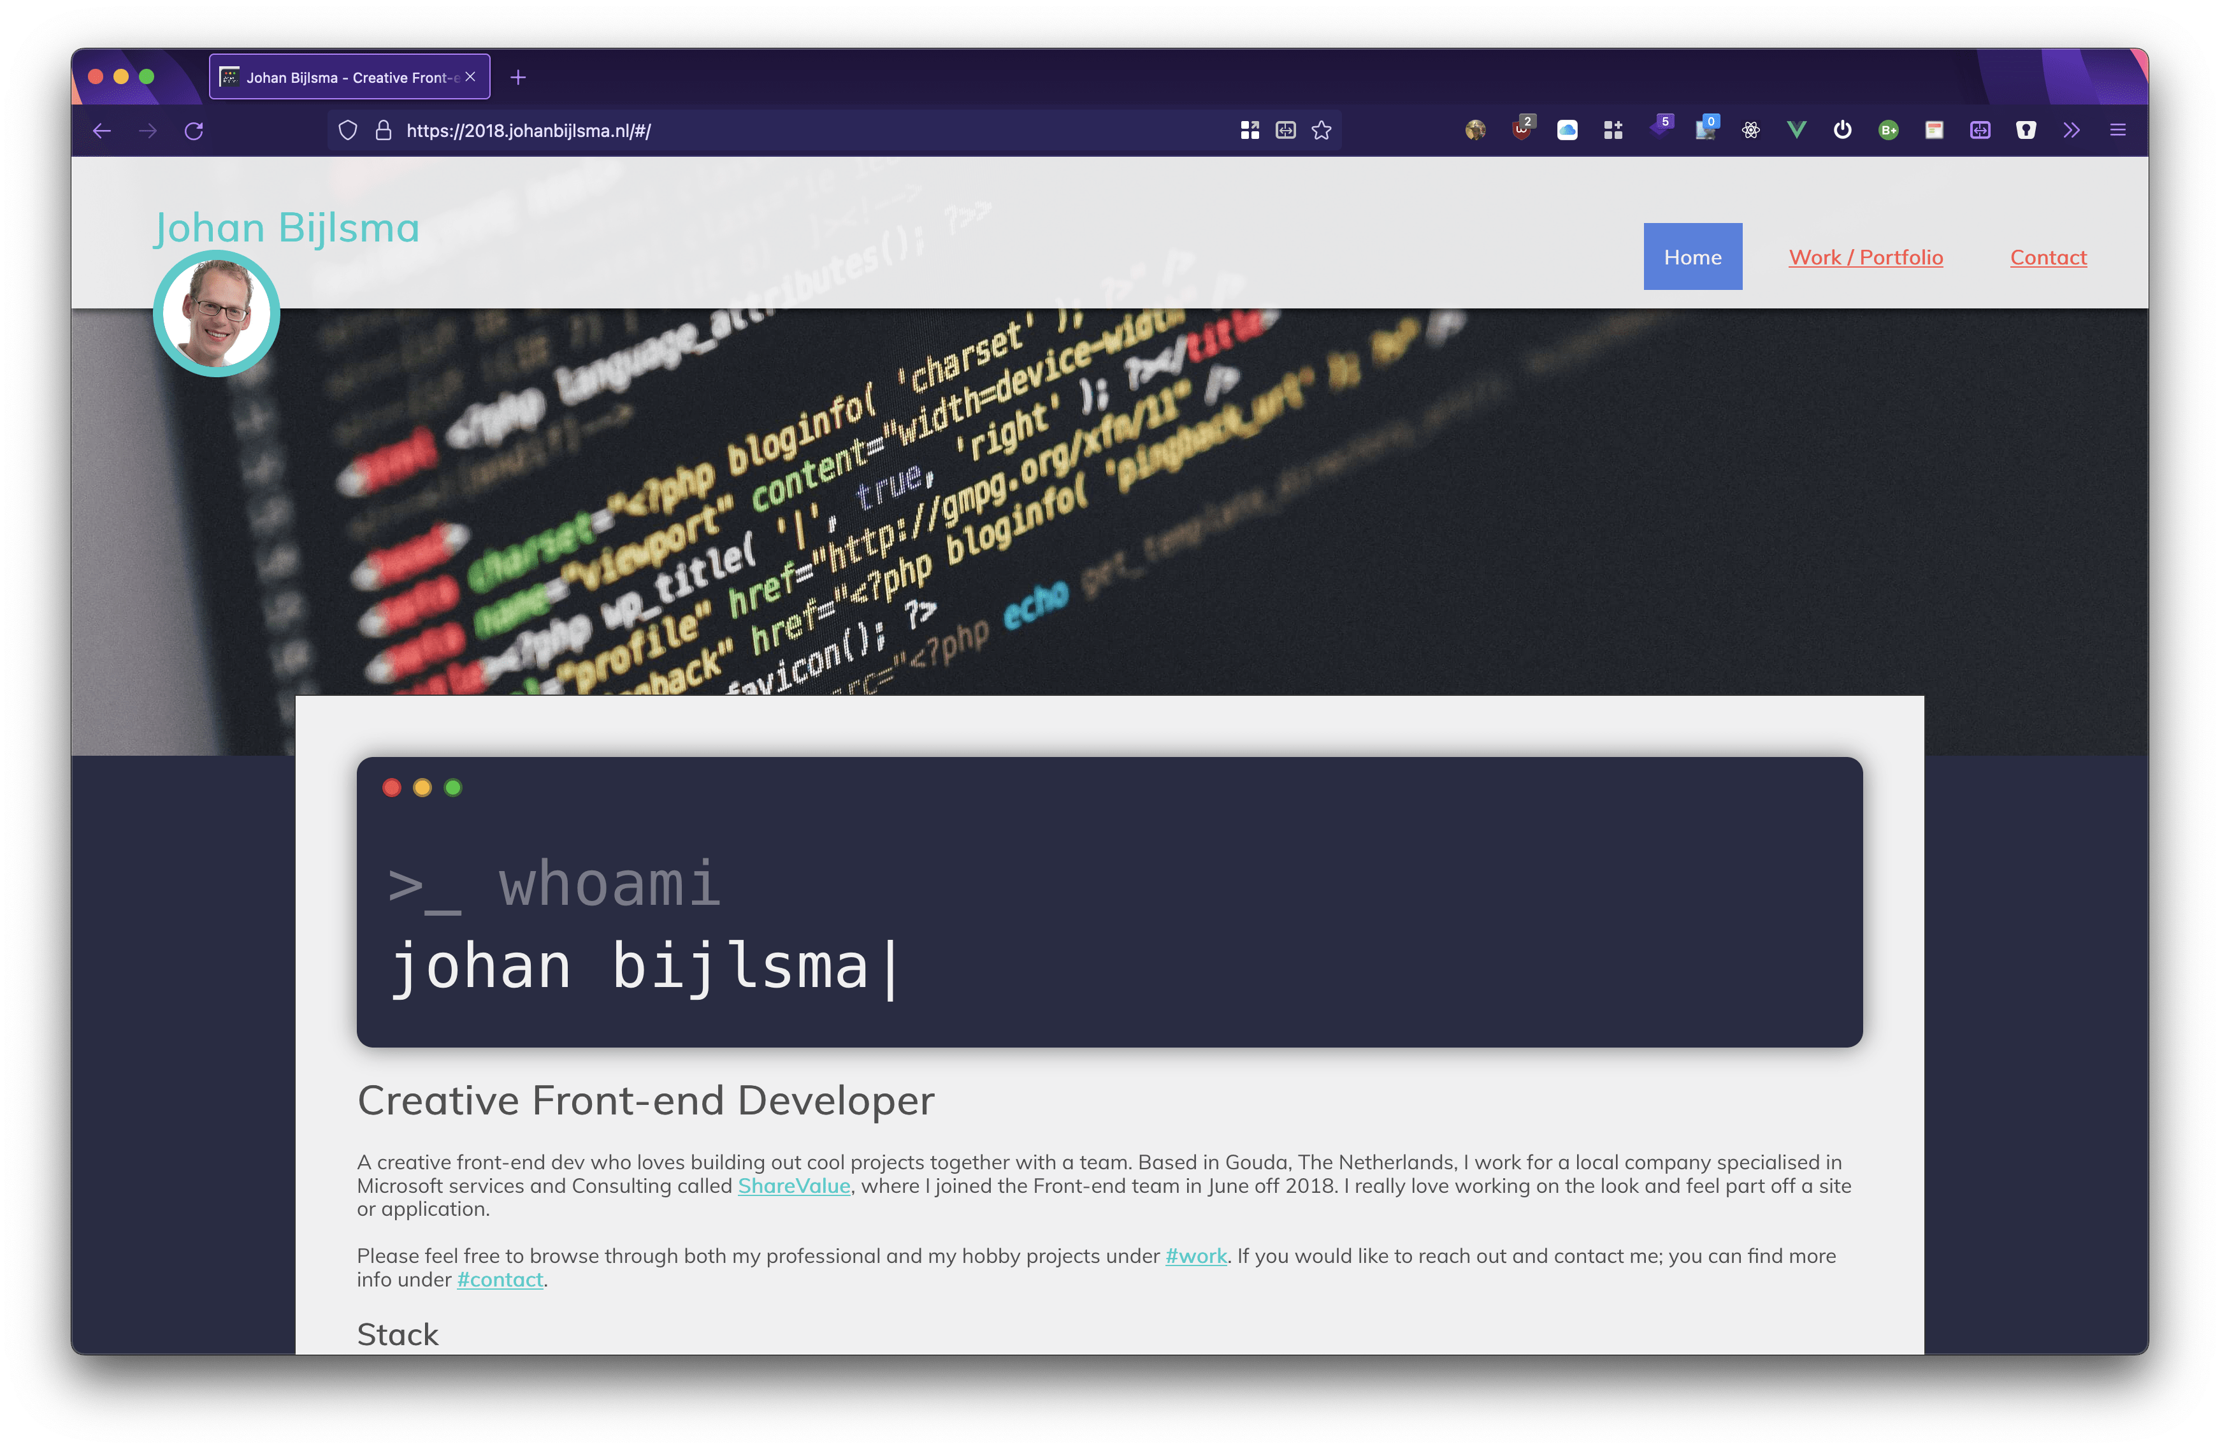Screen dimensions: 2220x1449
Task: Click the red-striped page extension icon
Action: coord(1934,131)
